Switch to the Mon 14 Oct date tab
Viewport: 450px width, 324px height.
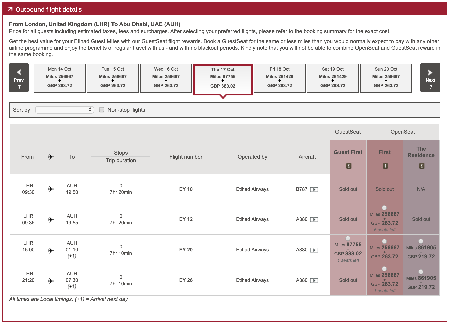(60, 78)
